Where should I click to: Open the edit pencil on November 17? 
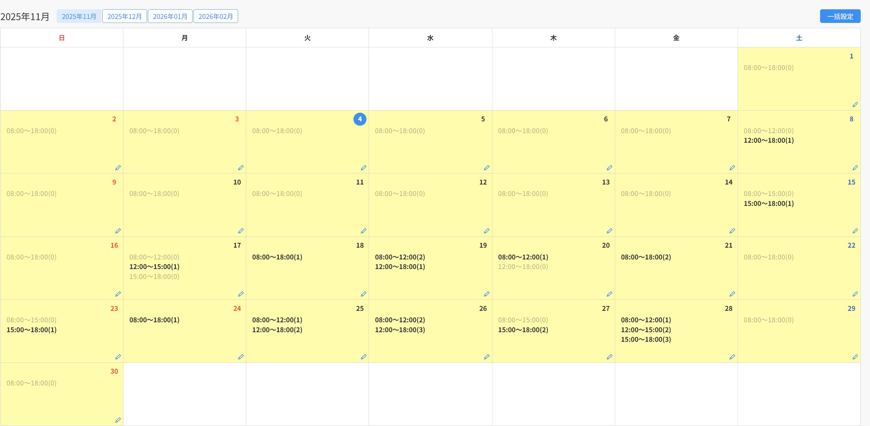point(241,294)
